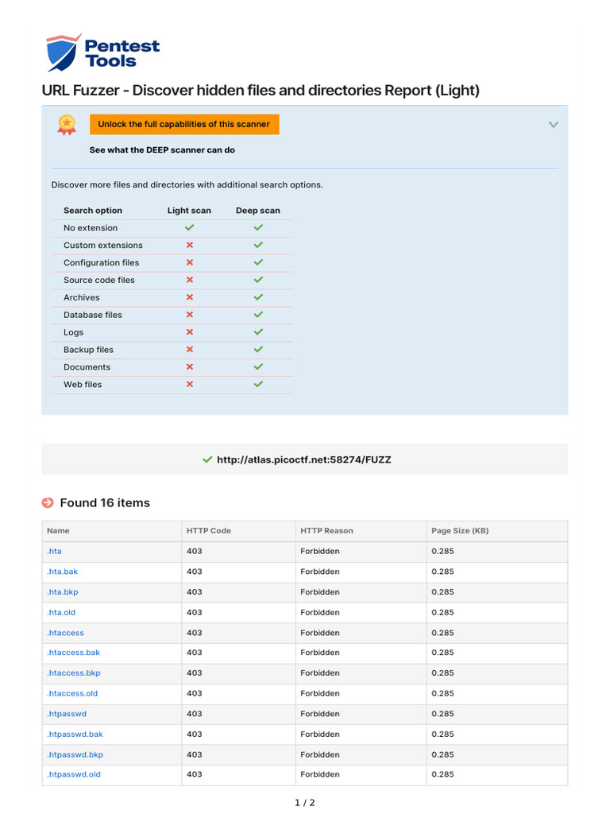Click the 'Found 16 items' heading
The width and height of the screenshot is (610, 814).
coord(105,502)
